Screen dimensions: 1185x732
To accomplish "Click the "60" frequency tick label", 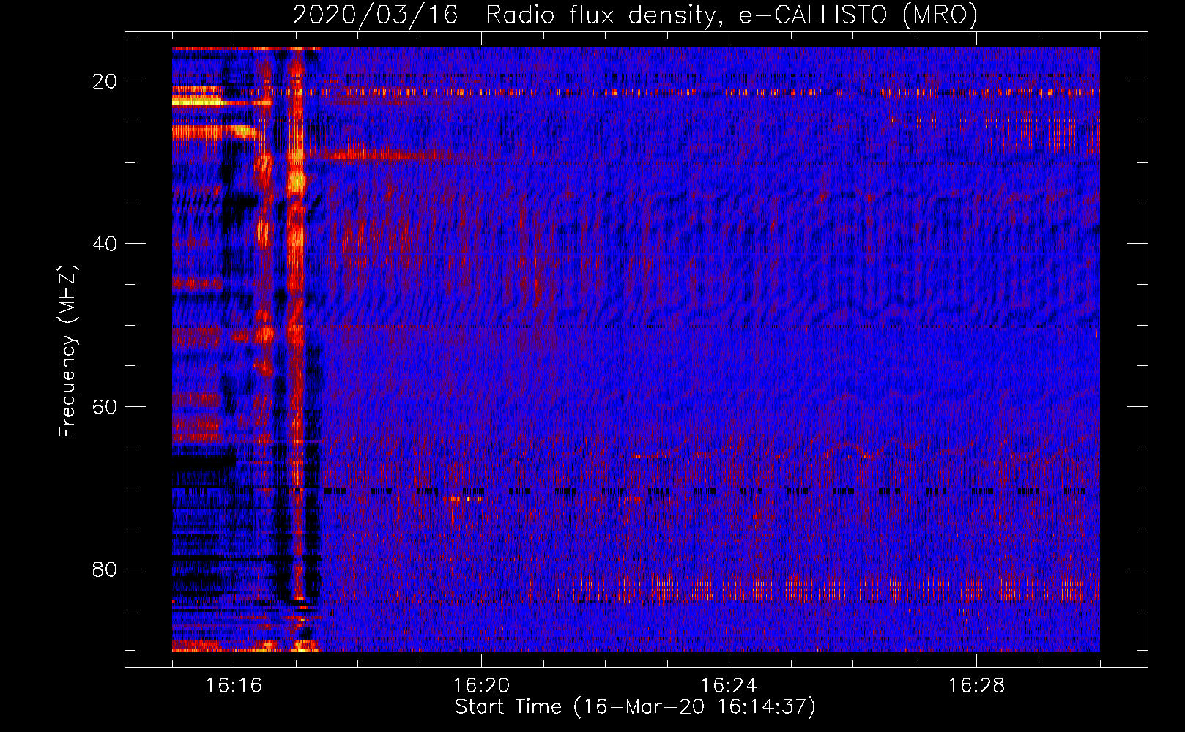I will (x=105, y=406).
